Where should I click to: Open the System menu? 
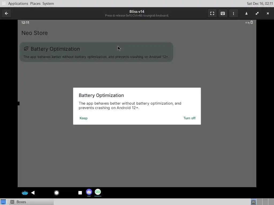48,3
